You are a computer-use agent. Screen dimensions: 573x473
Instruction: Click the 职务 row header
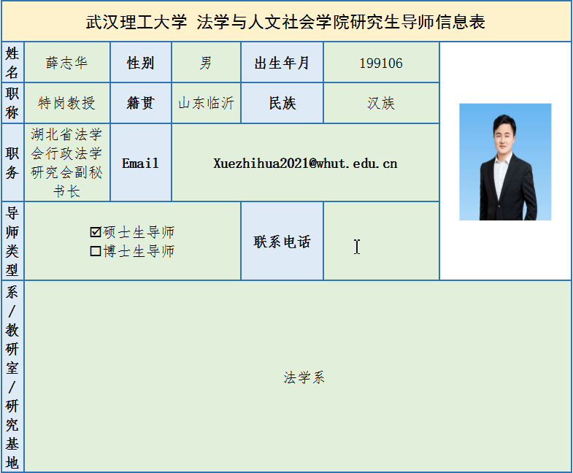[13, 163]
